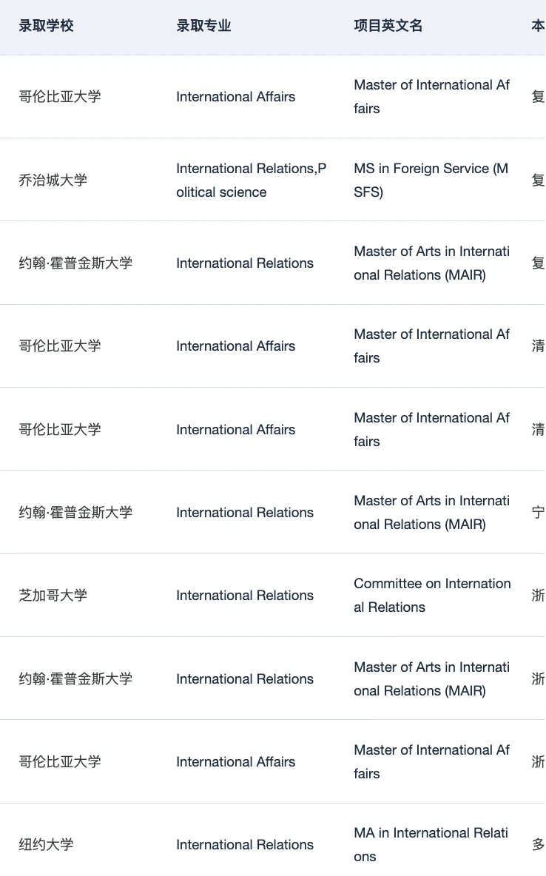Click International Affairs in 哥伦比亚大学 row ending 浙
The height and width of the screenshot is (876, 546).
coord(235,761)
